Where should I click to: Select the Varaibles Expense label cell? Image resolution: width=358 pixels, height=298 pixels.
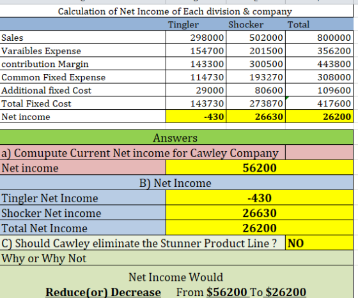tap(82, 50)
